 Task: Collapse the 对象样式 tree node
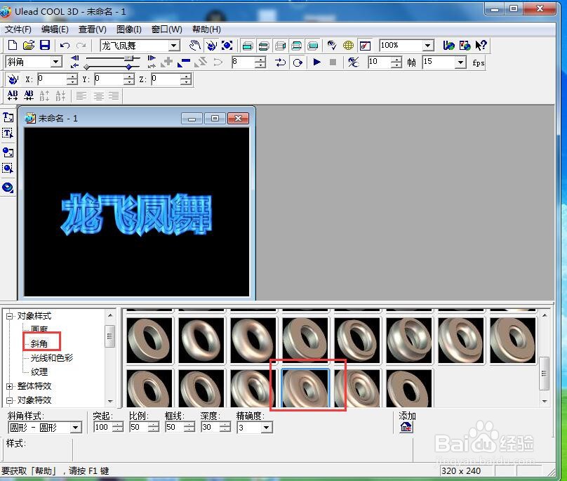pos(9,316)
